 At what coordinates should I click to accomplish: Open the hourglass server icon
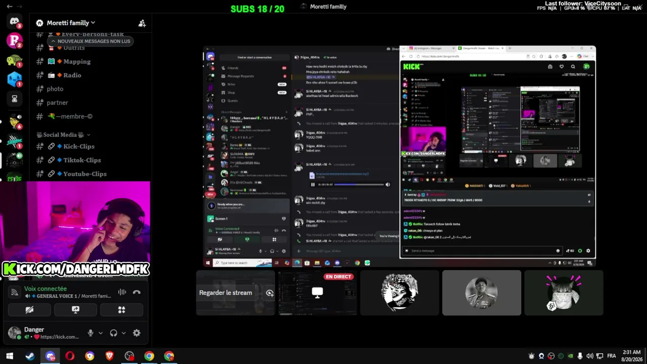(14, 99)
